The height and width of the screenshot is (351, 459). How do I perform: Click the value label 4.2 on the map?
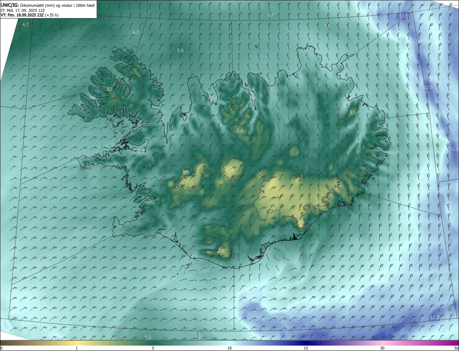(85, 164)
